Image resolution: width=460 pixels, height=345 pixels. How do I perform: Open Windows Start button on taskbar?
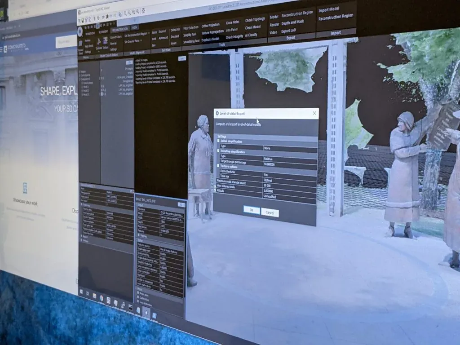pos(82,291)
